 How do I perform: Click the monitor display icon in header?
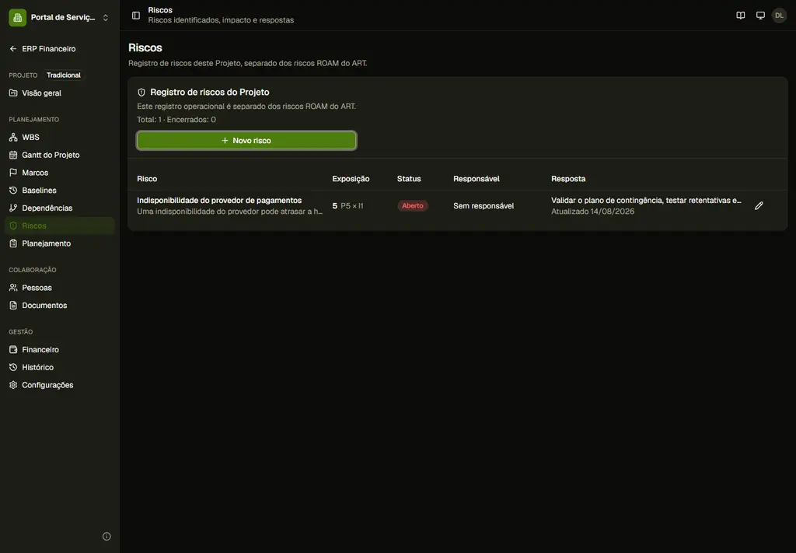[x=760, y=16]
